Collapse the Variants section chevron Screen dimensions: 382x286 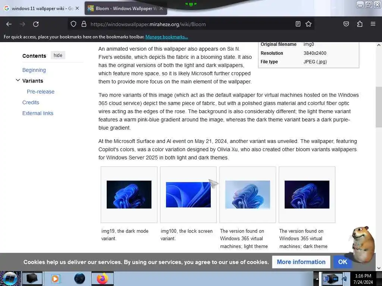[18, 80]
